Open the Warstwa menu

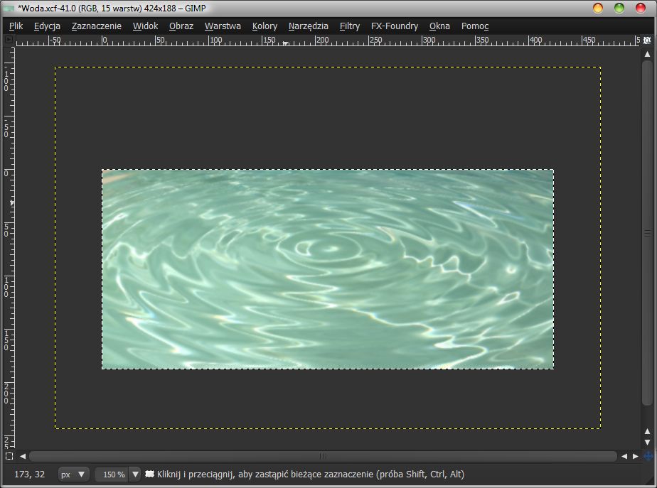click(223, 26)
